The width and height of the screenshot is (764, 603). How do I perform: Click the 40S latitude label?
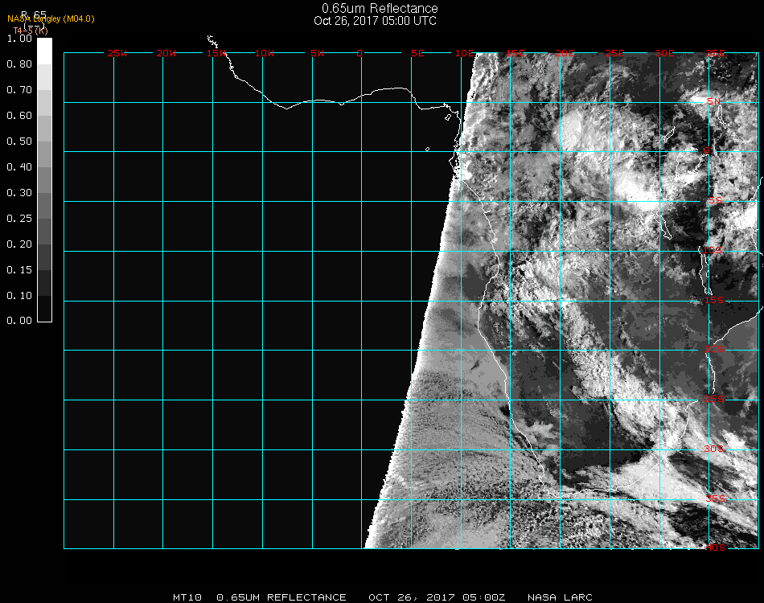[715, 548]
